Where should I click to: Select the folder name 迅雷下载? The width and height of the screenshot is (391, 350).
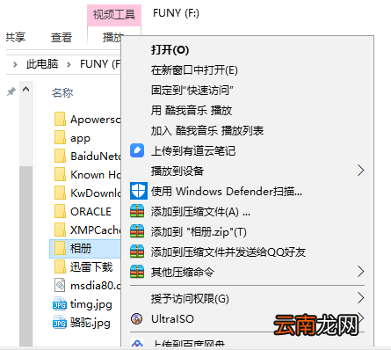91,266
